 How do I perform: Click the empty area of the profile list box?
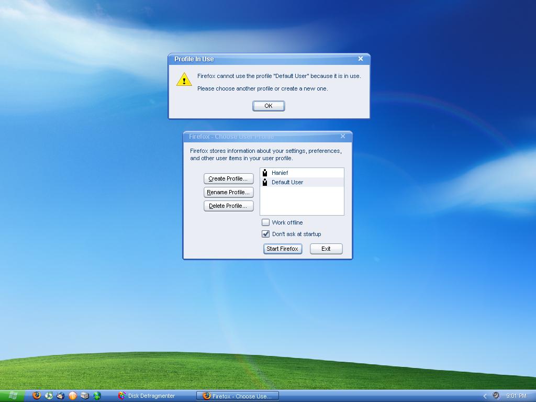(302, 200)
